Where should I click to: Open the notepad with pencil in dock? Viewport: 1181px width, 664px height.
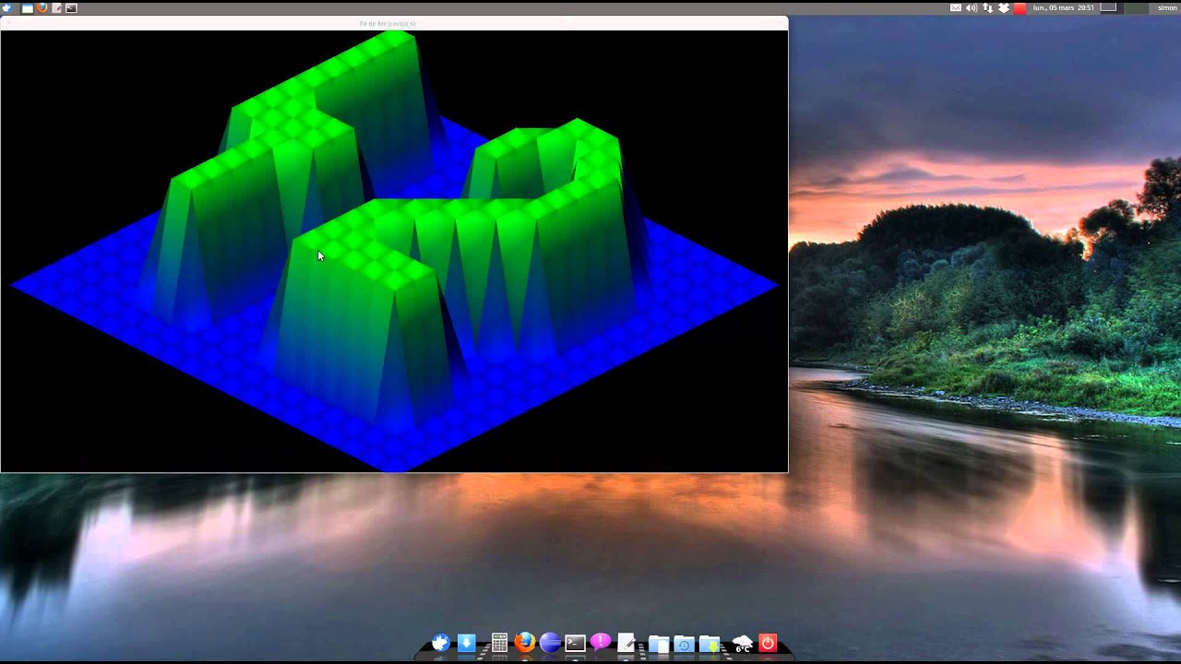coord(626,643)
